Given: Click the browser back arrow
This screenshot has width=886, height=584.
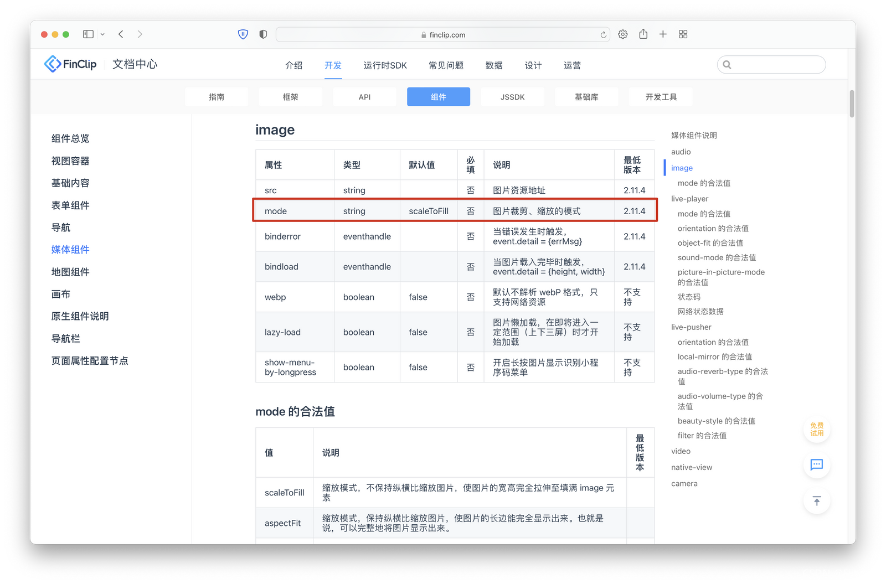Looking at the screenshot, I should pyautogui.click(x=121, y=34).
